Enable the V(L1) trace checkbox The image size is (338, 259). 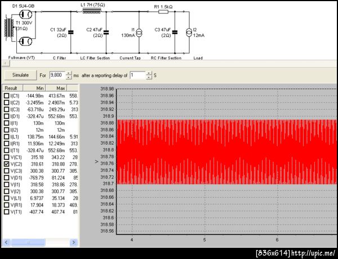click(x=7, y=198)
